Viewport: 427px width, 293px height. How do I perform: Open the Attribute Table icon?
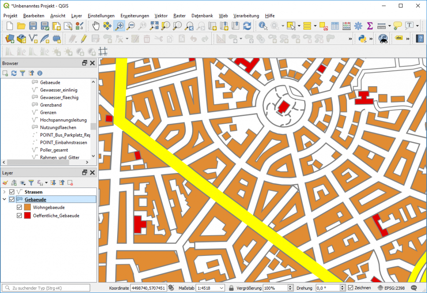[335, 26]
